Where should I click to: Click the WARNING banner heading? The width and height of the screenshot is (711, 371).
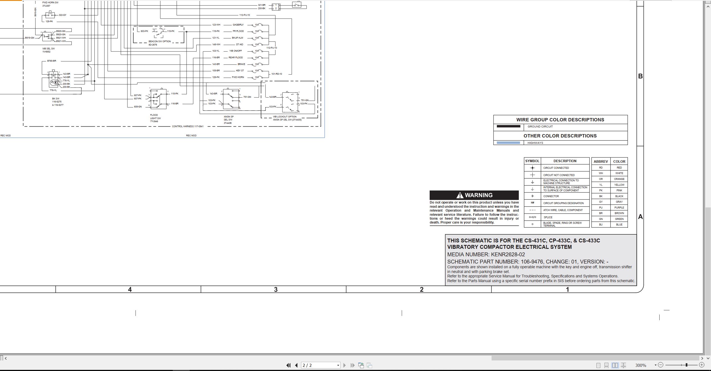pyautogui.click(x=474, y=195)
